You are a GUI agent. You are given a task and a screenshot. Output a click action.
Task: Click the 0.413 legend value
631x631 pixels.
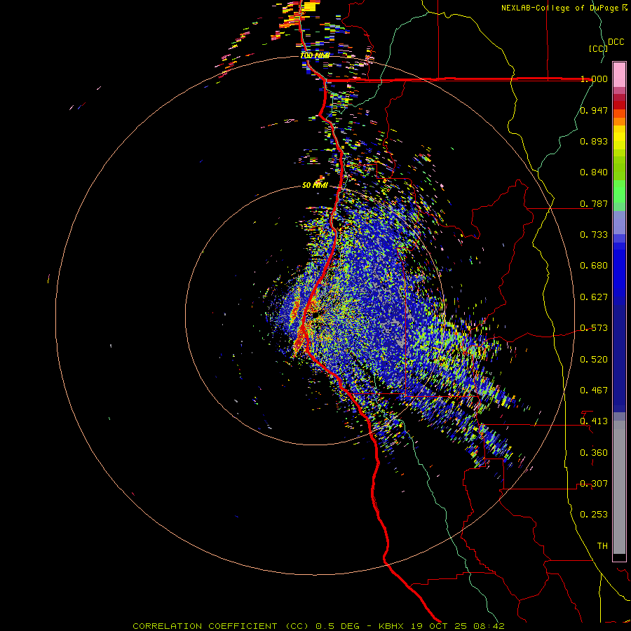594,421
